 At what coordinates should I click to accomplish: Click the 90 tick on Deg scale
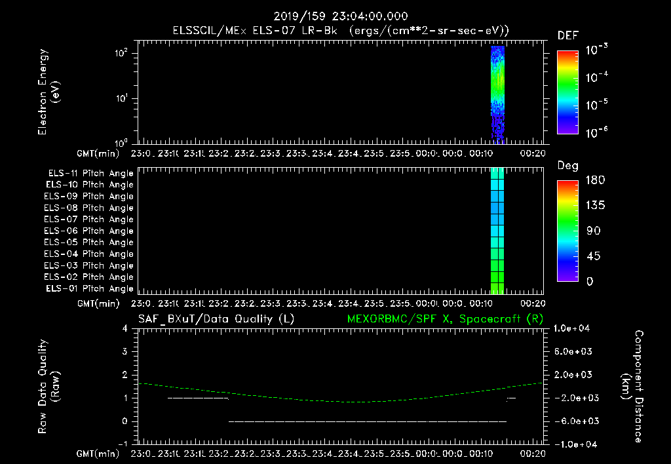[x=593, y=231]
